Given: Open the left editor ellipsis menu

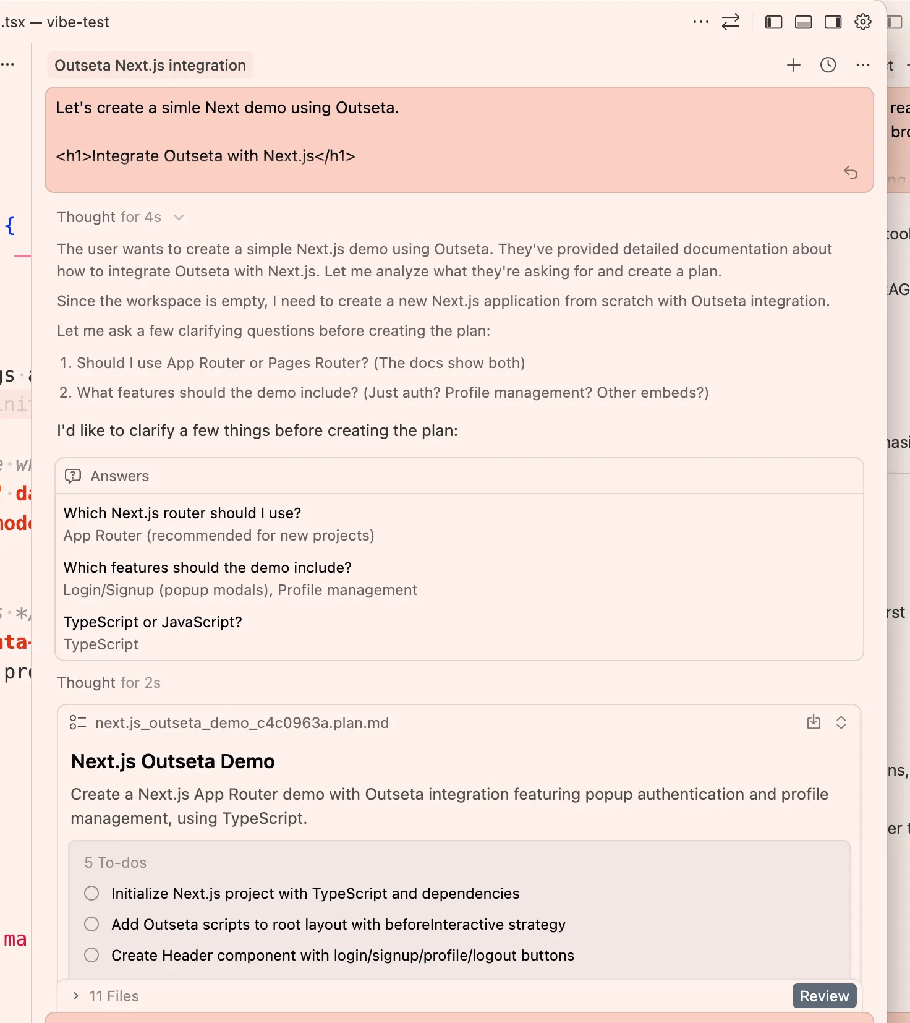Looking at the screenshot, I should point(7,64).
